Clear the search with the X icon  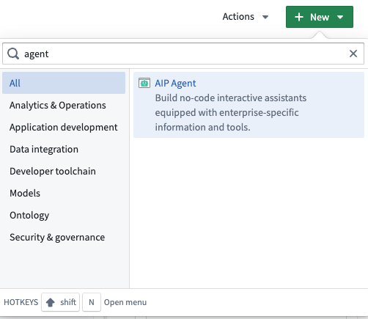tap(353, 54)
